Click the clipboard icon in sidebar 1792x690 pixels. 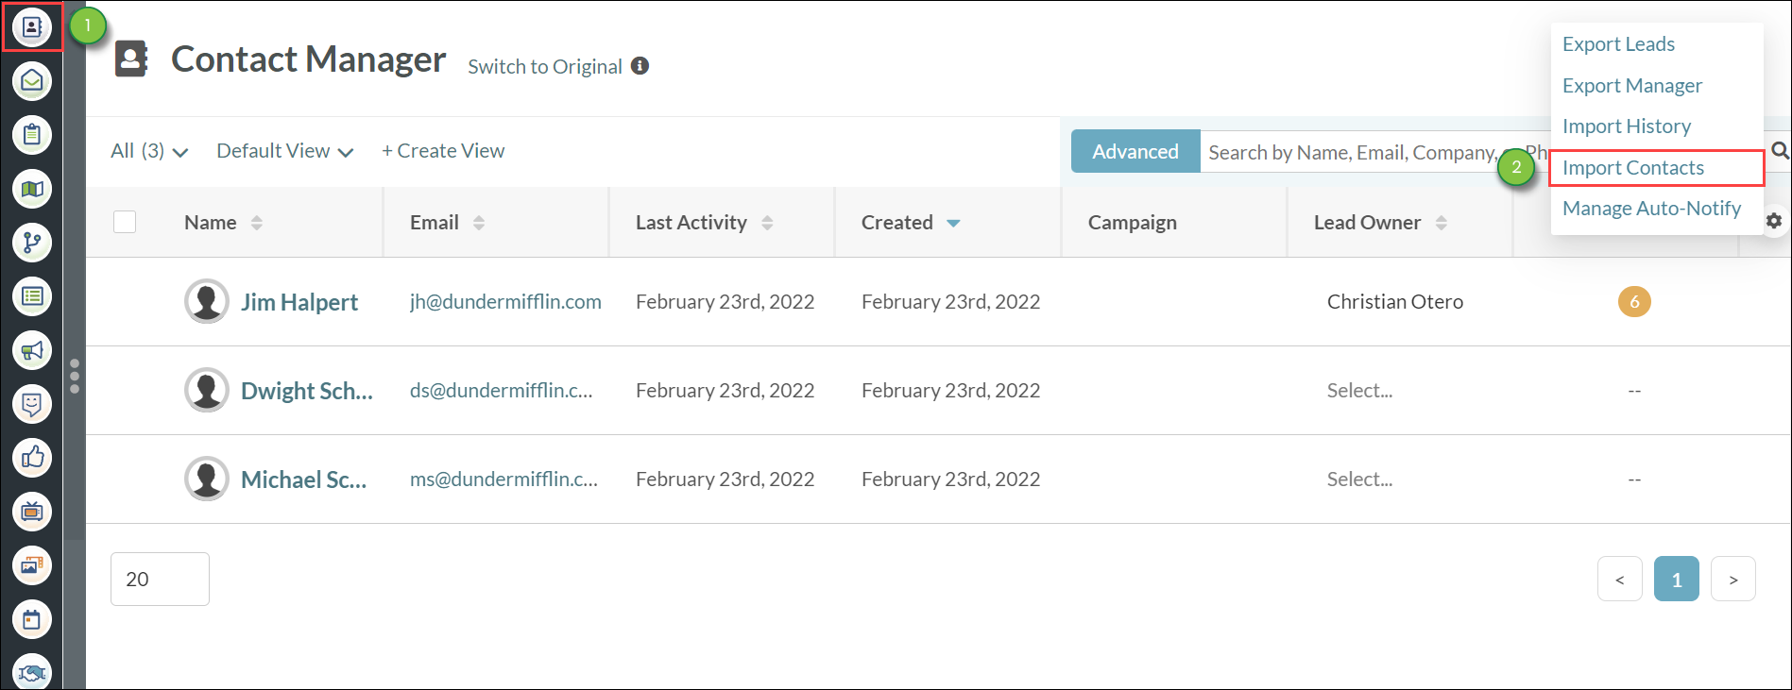tap(32, 135)
